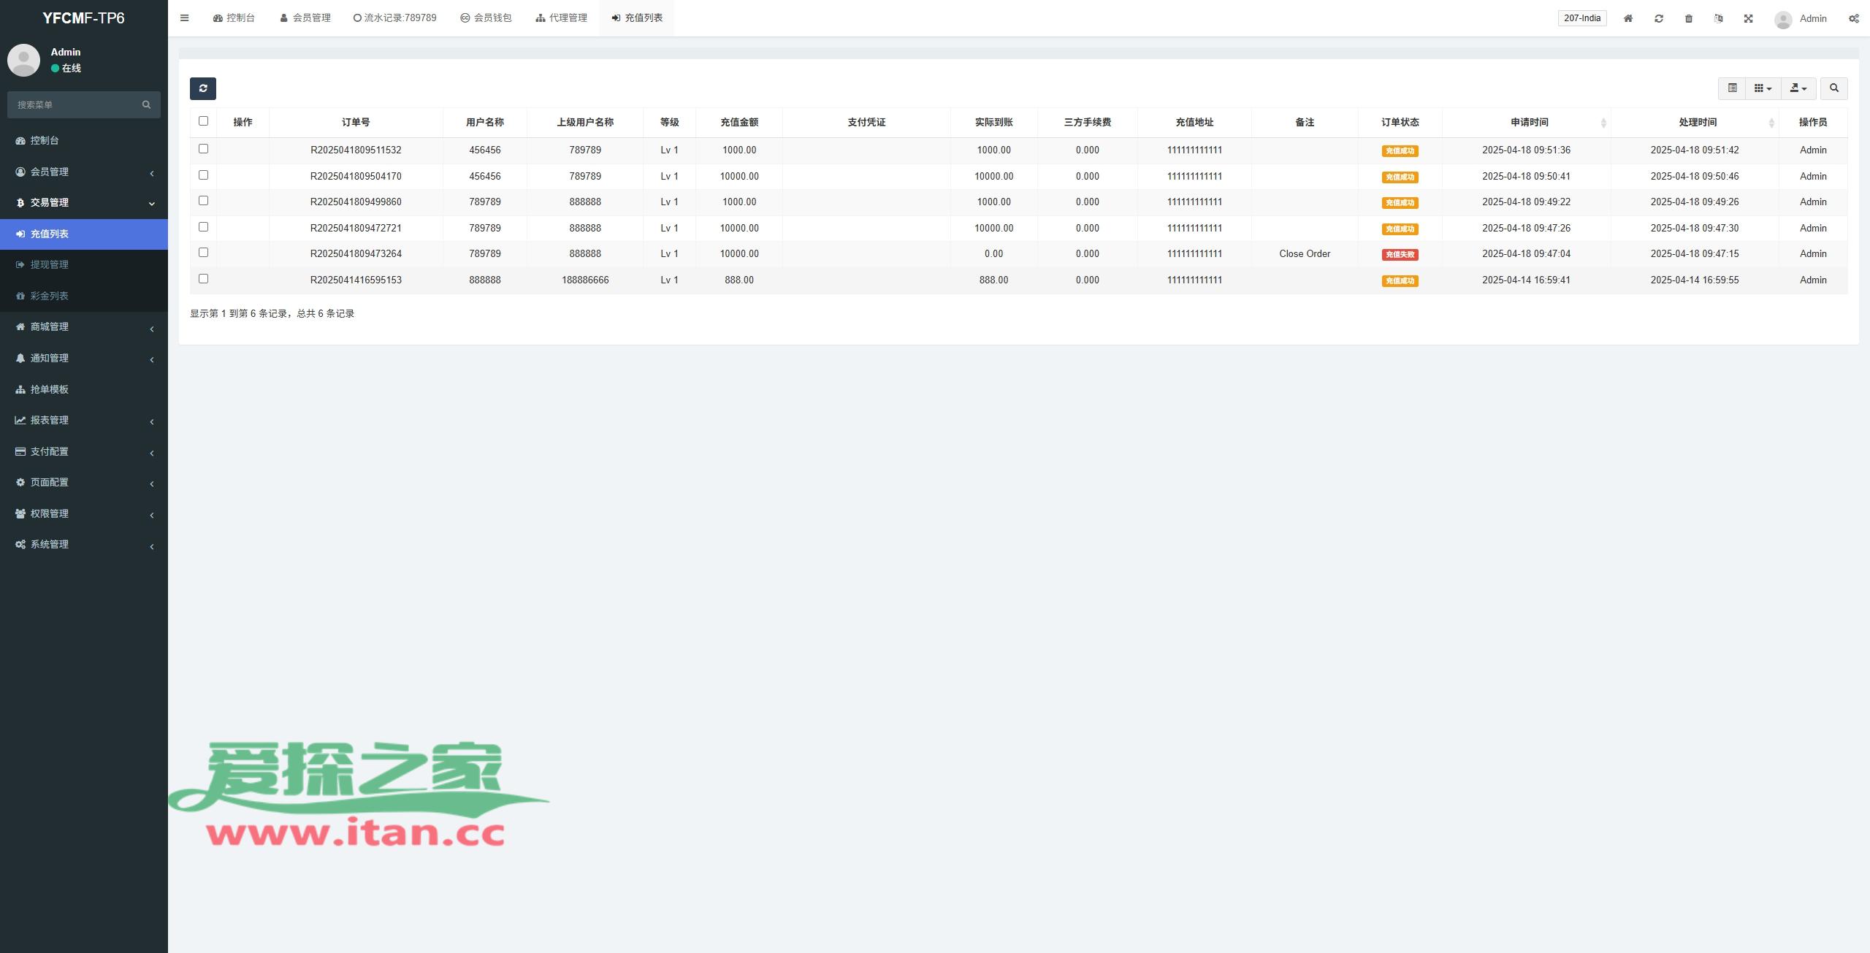
Task: Open the export data dropdown
Action: pos(1798,88)
